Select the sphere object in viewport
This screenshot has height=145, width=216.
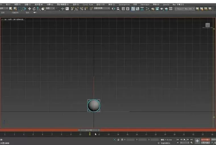pyautogui.click(x=94, y=105)
